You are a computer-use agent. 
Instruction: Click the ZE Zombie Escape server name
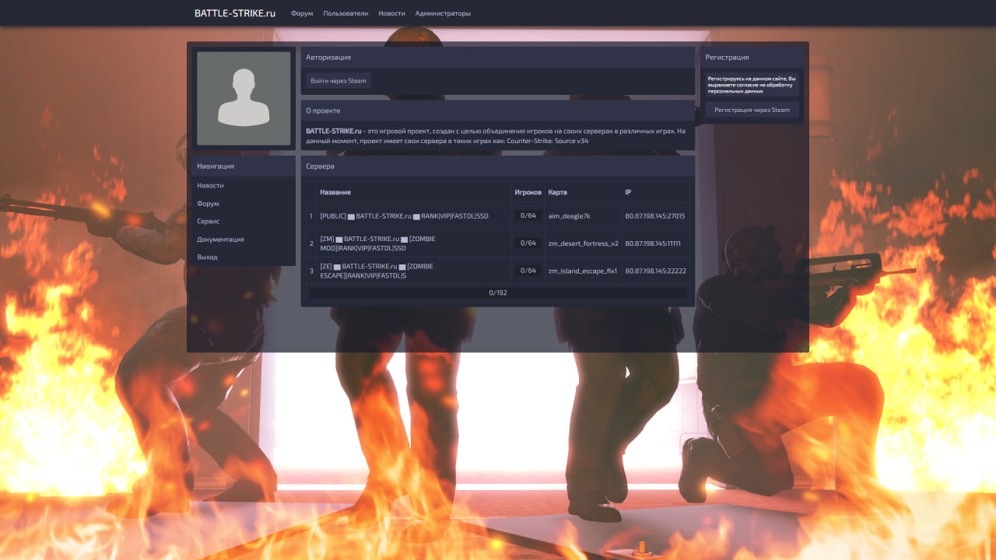377,271
